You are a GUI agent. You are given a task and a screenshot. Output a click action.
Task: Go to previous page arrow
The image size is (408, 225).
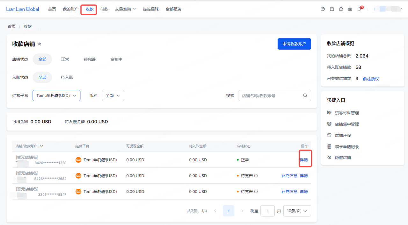pos(215,211)
